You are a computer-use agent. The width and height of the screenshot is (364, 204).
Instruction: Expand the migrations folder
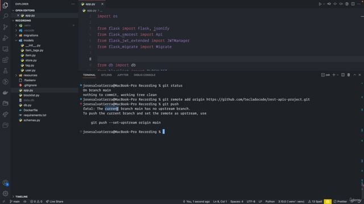(31, 35)
